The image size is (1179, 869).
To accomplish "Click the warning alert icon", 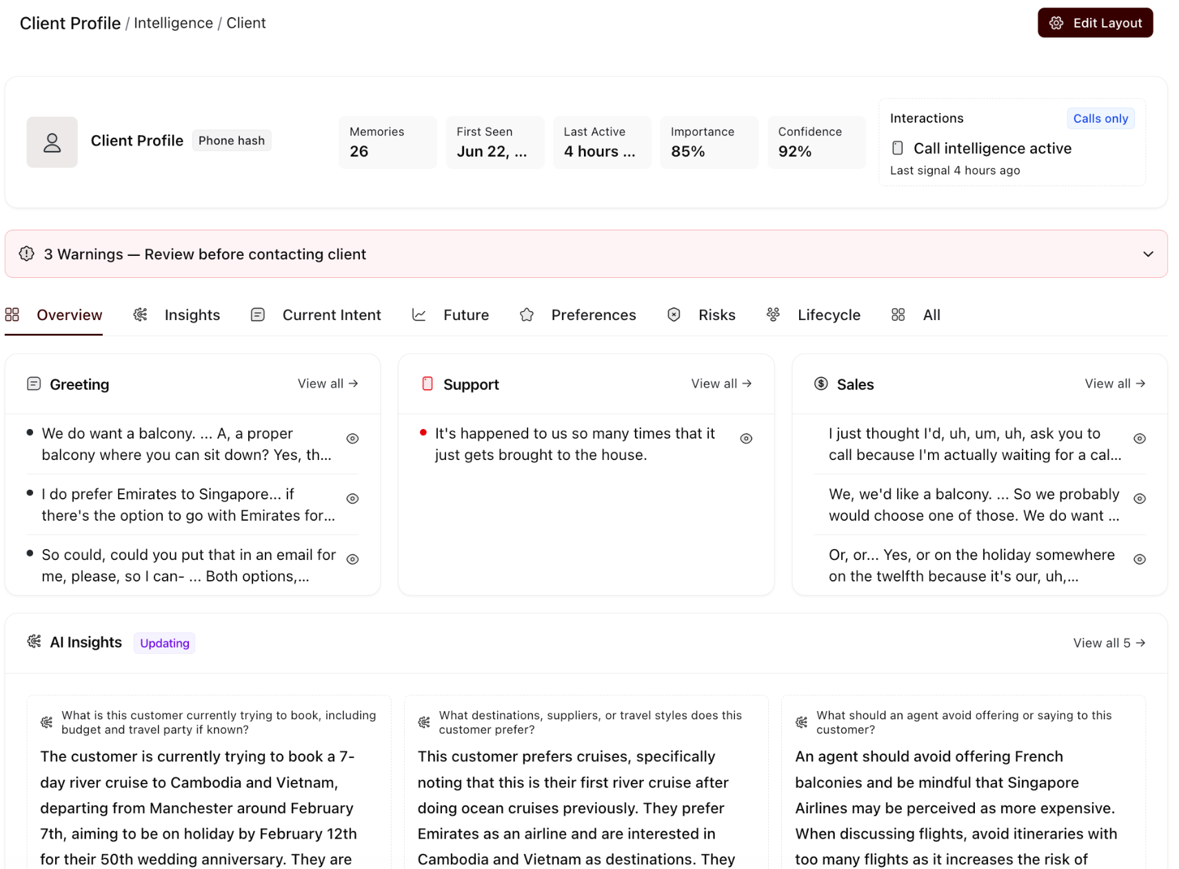I will tap(27, 254).
